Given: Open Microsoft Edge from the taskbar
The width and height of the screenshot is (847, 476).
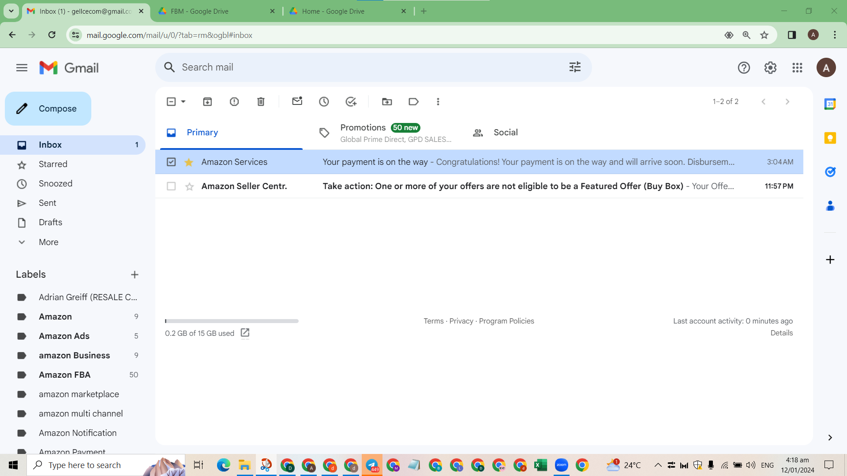Looking at the screenshot, I should click(x=223, y=465).
